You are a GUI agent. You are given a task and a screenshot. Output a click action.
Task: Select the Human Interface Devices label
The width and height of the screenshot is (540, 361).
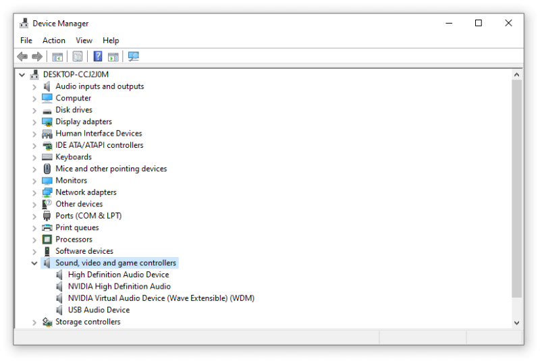point(99,133)
